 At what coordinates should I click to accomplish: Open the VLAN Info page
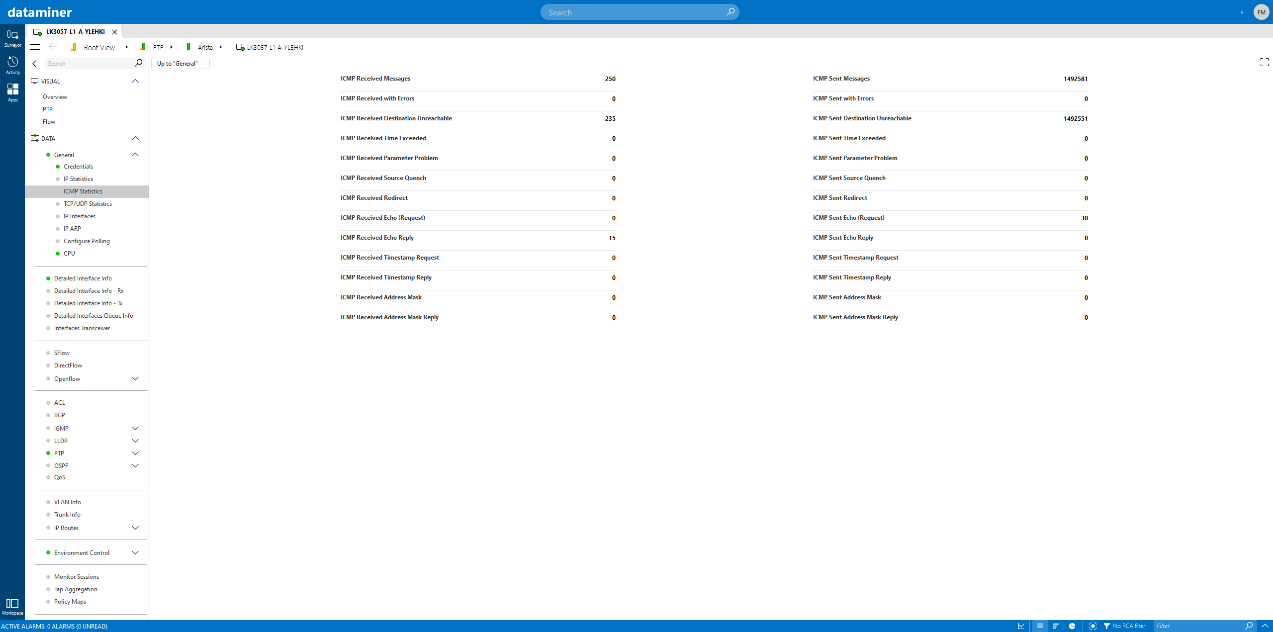tap(67, 502)
